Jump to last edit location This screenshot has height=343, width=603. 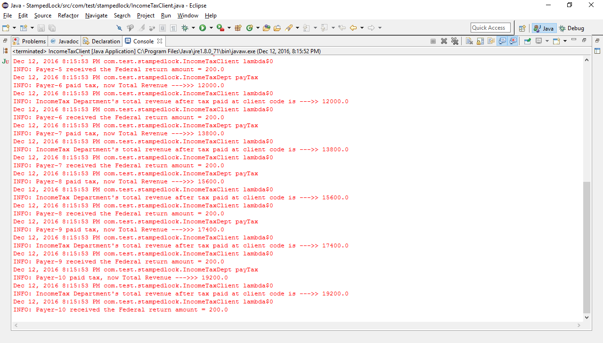pyautogui.click(x=342, y=28)
